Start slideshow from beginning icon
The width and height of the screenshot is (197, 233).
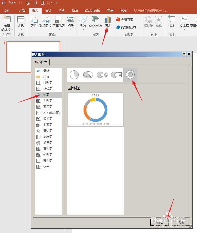coord(28,3)
